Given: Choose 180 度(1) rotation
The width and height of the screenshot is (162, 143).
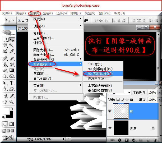Looking at the screenshot, I should 103,64.
